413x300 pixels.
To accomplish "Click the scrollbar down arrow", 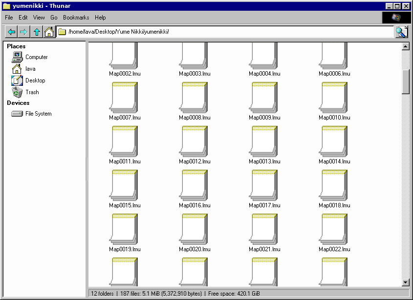I will point(405,282).
